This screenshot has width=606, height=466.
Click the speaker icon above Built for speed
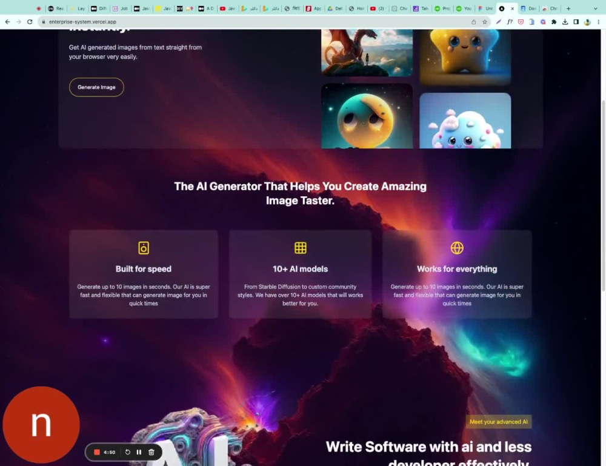(x=144, y=248)
